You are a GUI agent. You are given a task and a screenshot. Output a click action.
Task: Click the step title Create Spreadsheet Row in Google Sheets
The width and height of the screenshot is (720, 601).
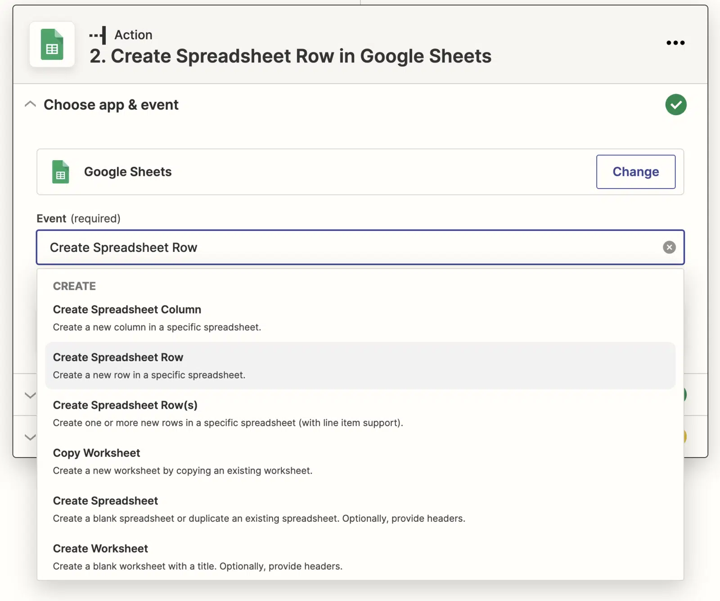(290, 56)
